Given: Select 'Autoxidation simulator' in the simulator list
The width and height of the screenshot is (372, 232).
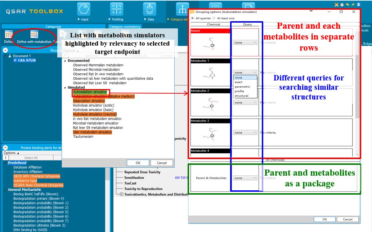Looking at the screenshot, I should [89, 92].
